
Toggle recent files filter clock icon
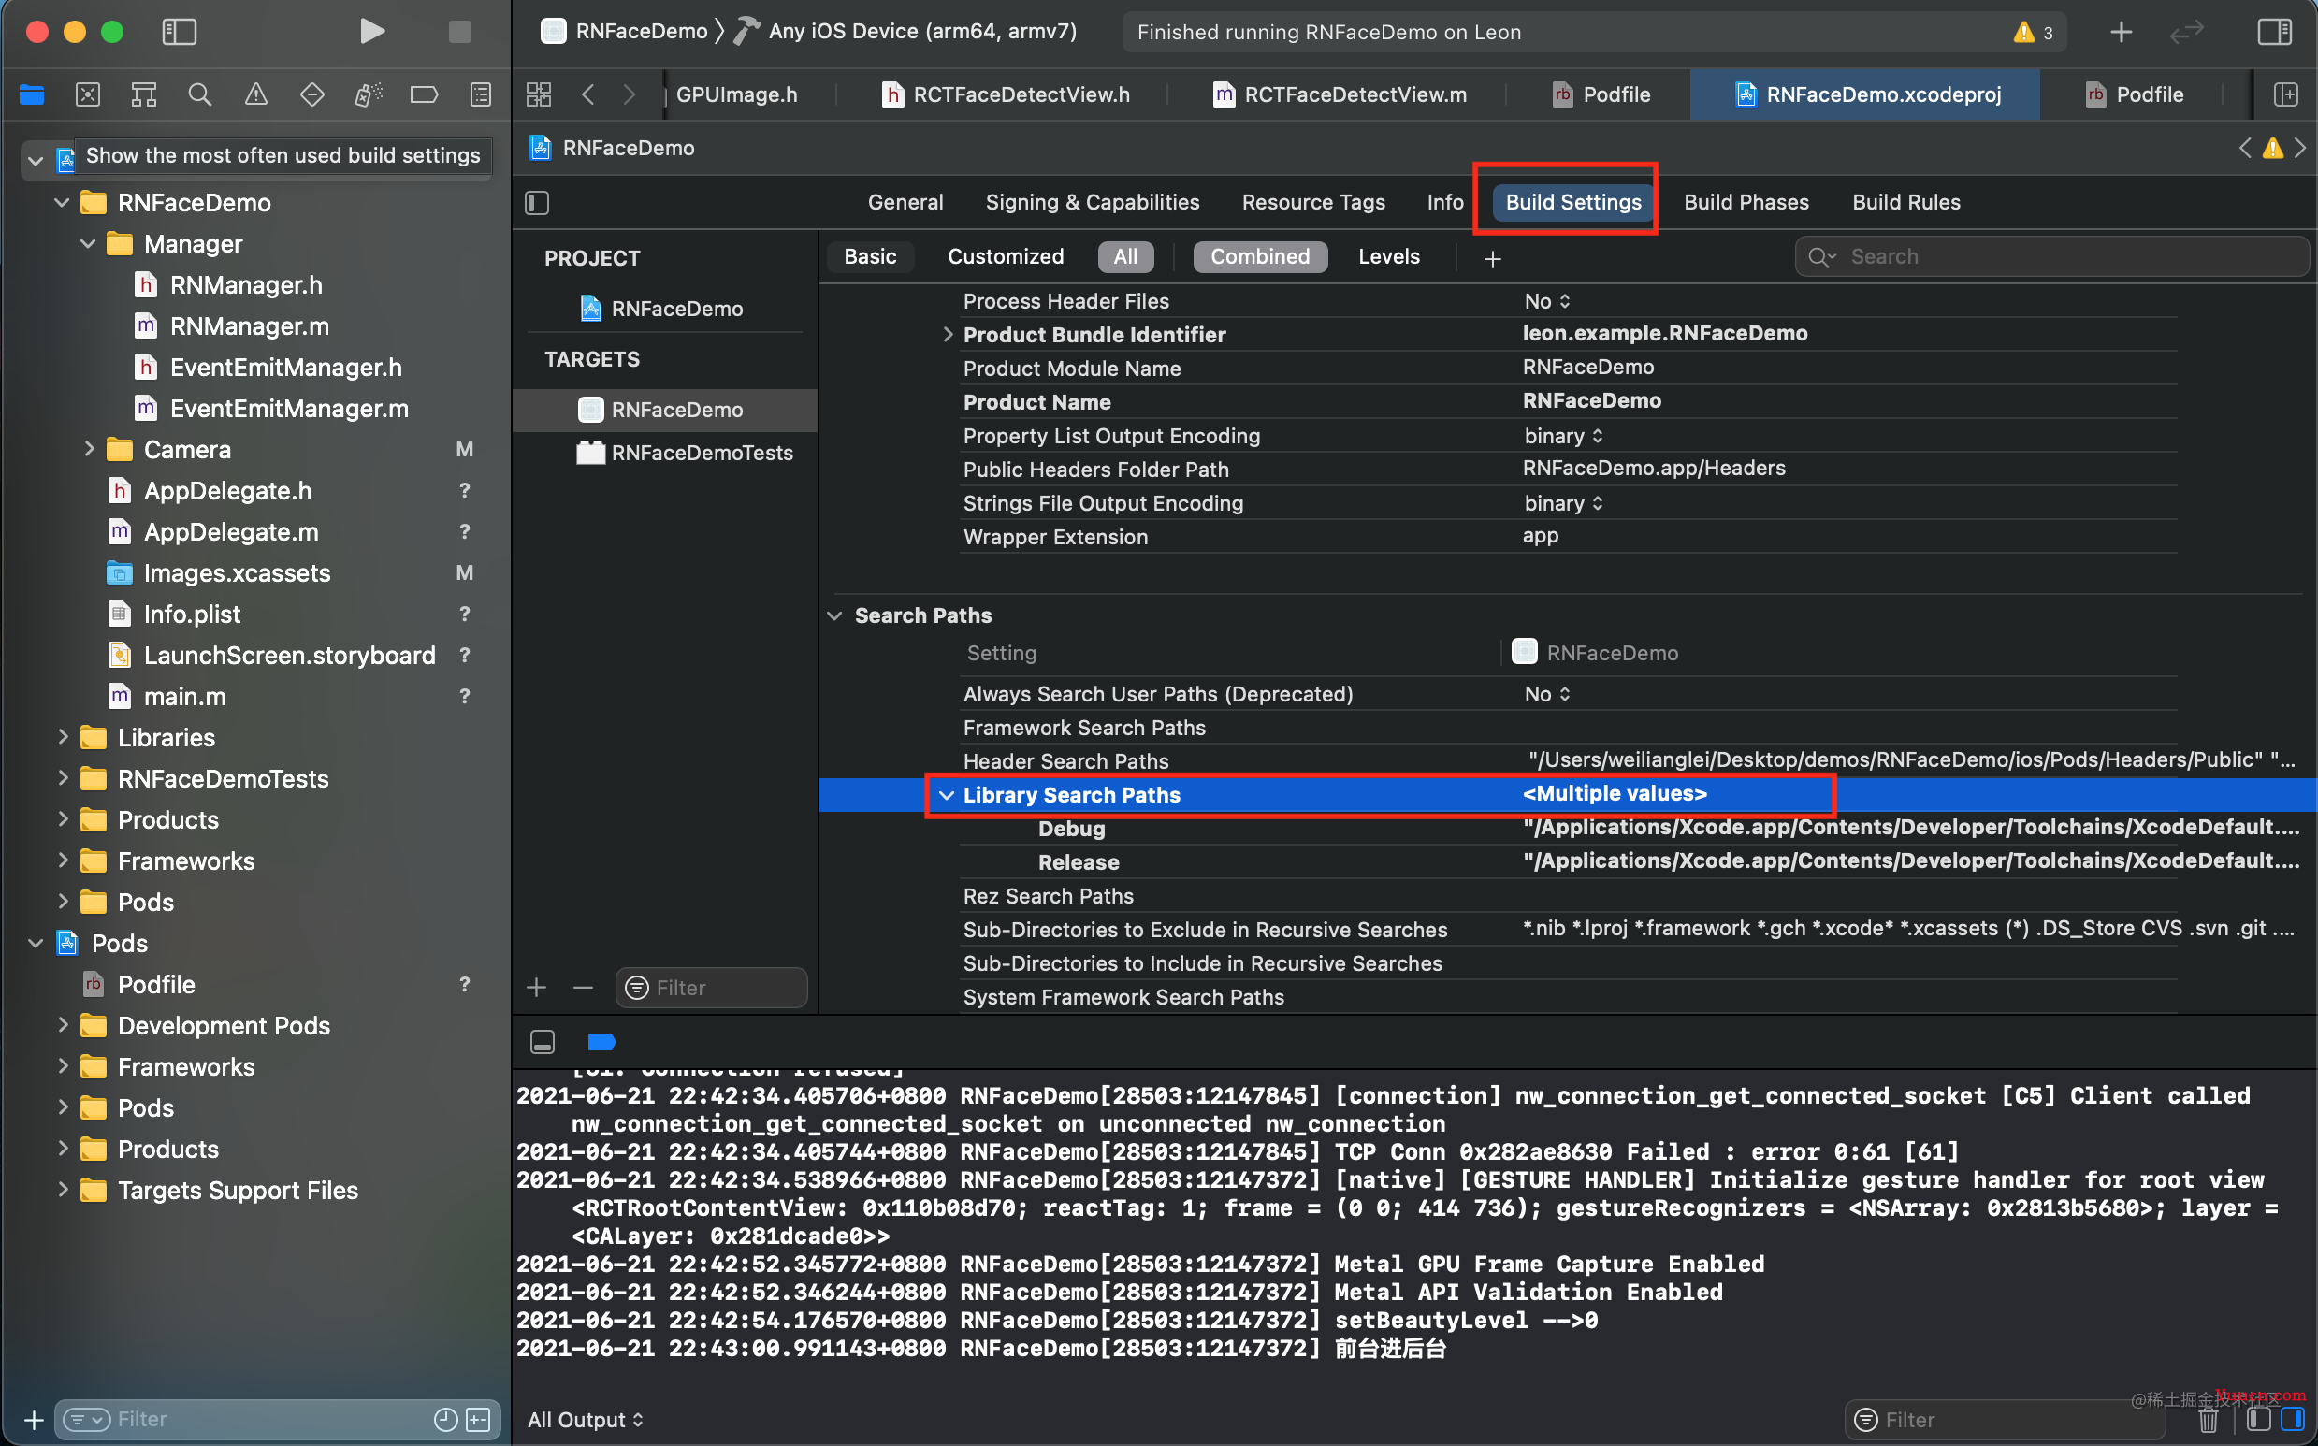[444, 1419]
